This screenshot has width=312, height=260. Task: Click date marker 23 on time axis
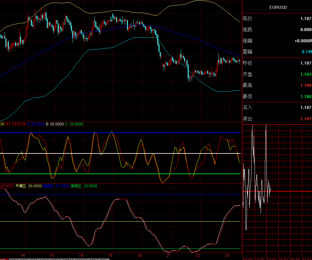point(227,255)
